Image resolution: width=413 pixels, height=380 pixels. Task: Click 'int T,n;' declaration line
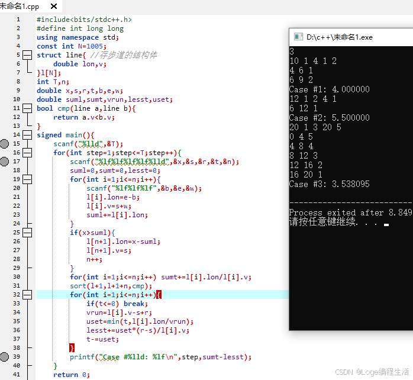(53, 82)
